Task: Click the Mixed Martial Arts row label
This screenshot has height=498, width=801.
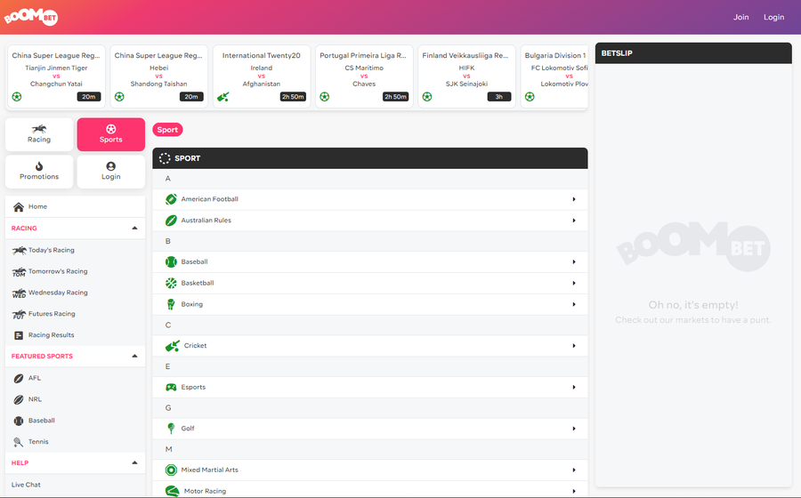Action: coord(209,470)
